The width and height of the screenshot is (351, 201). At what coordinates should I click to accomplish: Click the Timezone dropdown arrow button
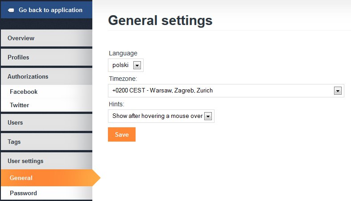tap(338, 91)
